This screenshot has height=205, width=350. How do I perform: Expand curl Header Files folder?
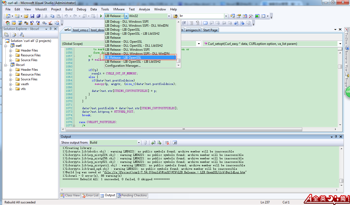point(11,50)
